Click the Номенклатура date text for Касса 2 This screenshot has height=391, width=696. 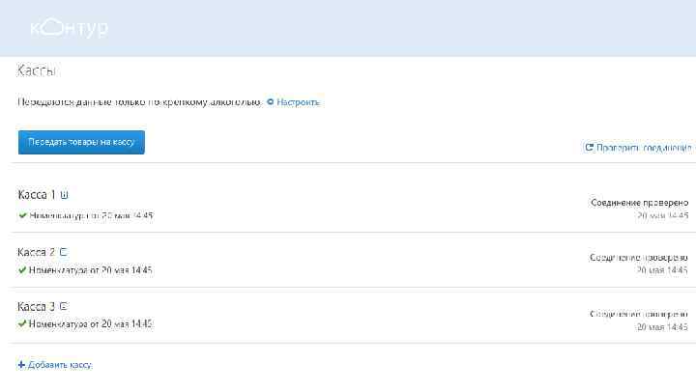pos(91,270)
